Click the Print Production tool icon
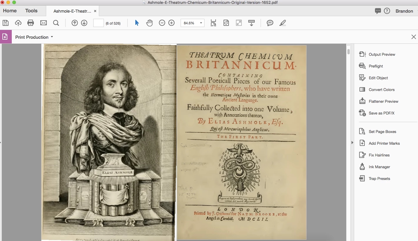The width and height of the screenshot is (418, 241). click(6, 37)
